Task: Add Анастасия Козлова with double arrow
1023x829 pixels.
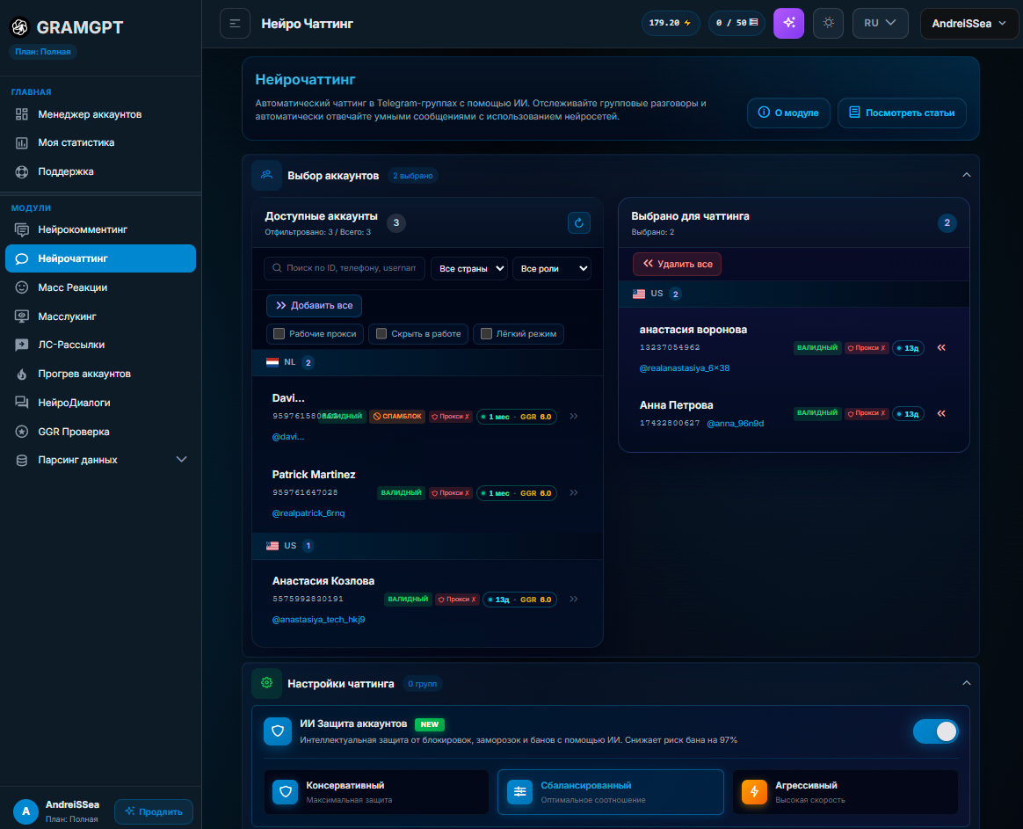Action: point(574,600)
